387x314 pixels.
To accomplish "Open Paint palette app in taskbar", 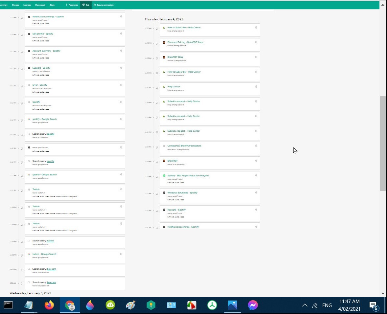I will 130,305.
